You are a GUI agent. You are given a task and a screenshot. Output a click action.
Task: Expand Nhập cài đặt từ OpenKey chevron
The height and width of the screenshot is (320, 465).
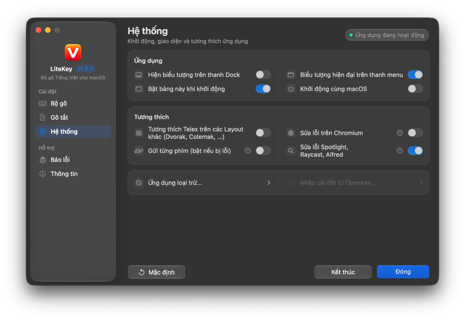[421, 183]
